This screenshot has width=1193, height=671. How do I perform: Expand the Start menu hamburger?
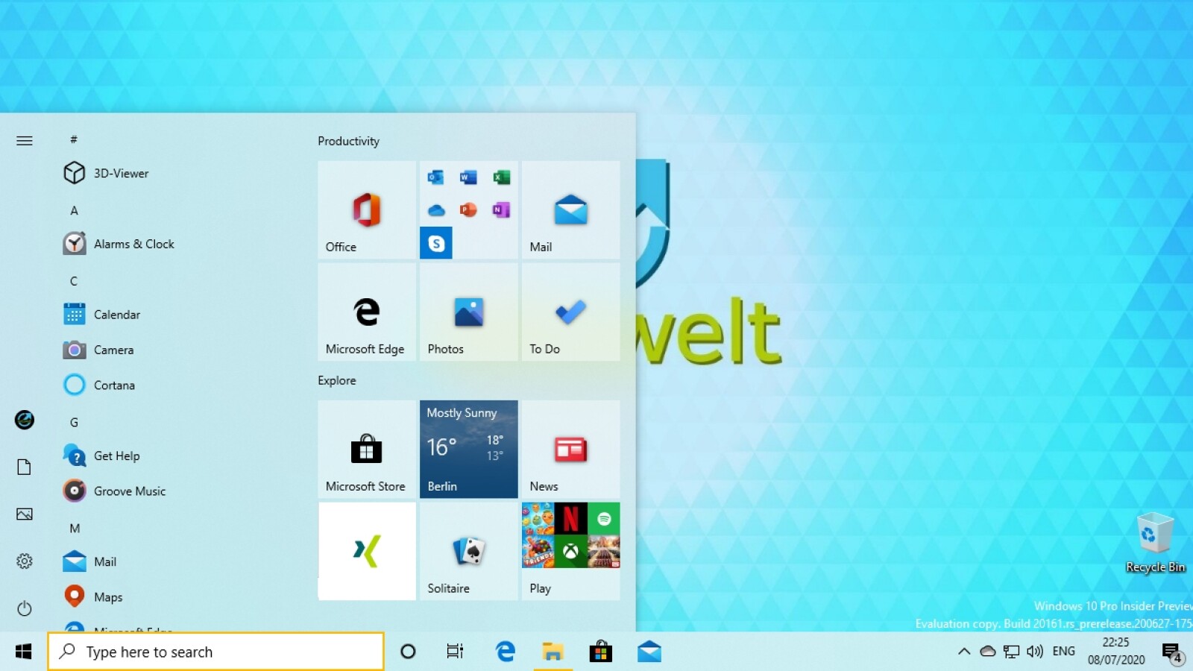click(x=25, y=141)
